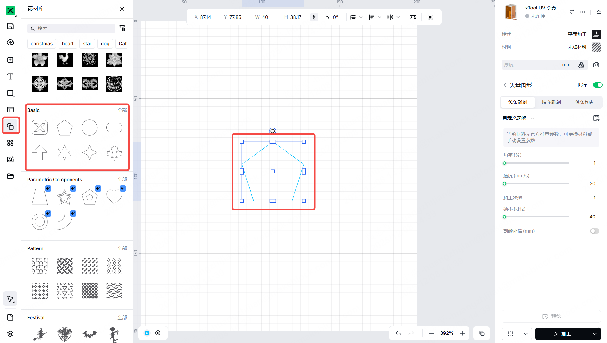
Task: Open the dropdown arrow next to 加工
Action: pyautogui.click(x=595, y=334)
